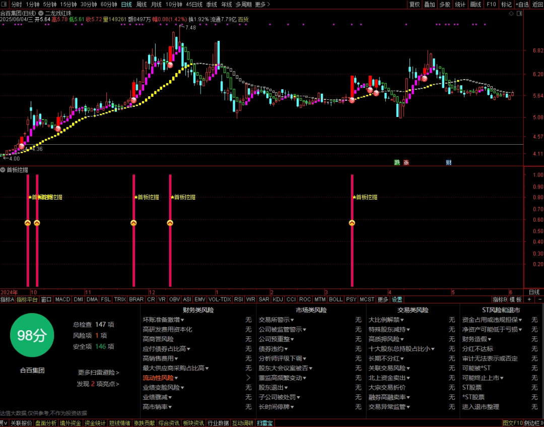Open the 发现 2 项亮点 link

click(x=98, y=384)
